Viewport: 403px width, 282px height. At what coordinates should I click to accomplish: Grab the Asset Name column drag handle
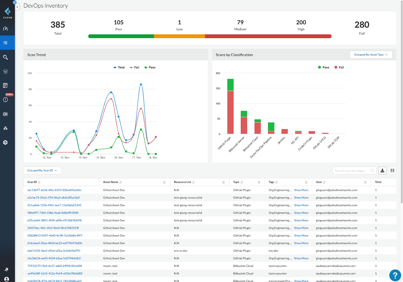[x=164, y=182]
